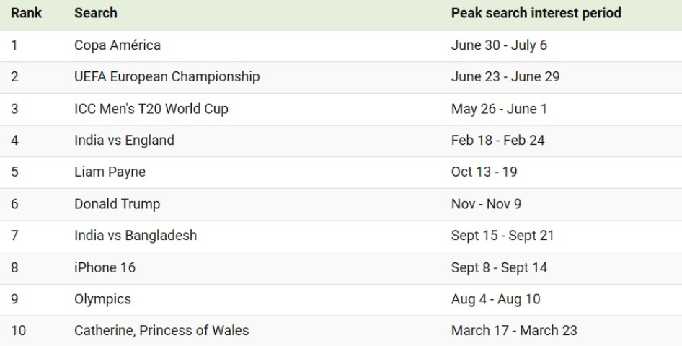Click the Olympics search term
The height and width of the screenshot is (346, 682).
point(102,299)
